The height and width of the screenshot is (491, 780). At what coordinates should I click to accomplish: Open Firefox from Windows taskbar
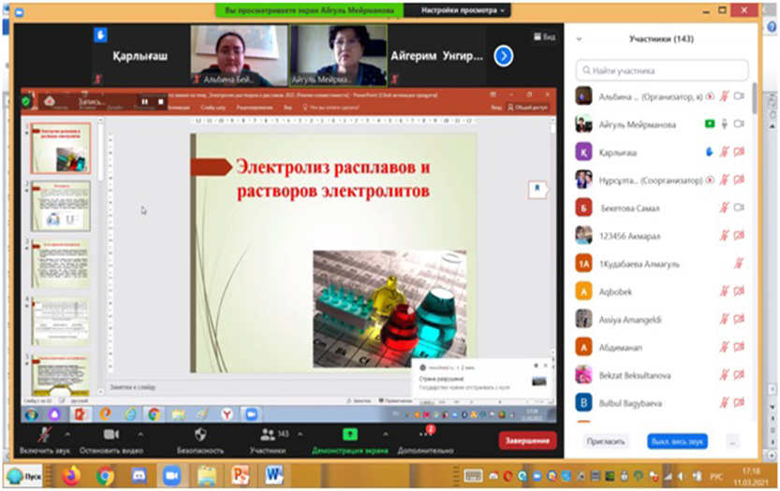point(71,476)
